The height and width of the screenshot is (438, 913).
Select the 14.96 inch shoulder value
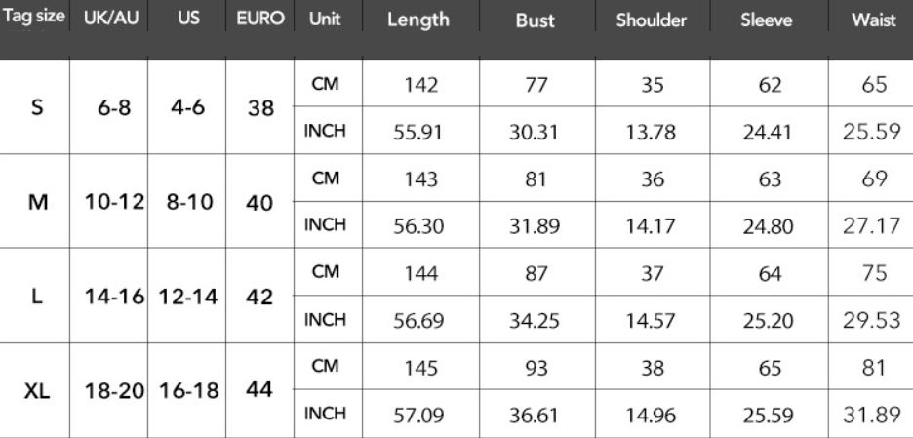(651, 416)
